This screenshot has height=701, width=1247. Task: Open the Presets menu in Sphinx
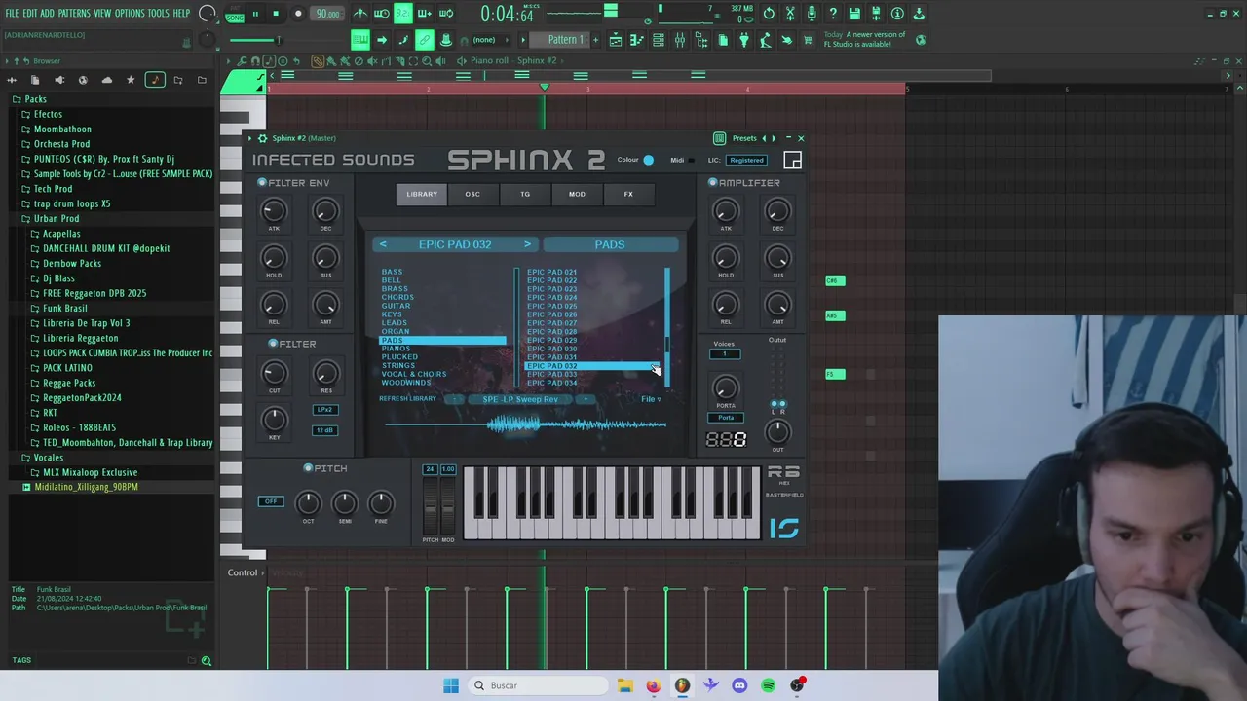tap(743, 138)
